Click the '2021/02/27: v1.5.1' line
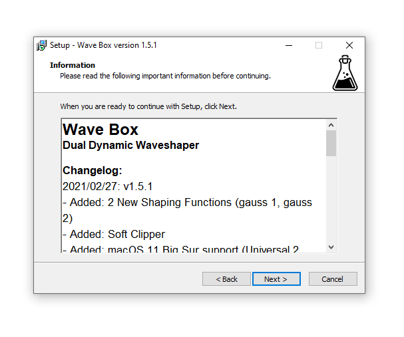 point(107,187)
